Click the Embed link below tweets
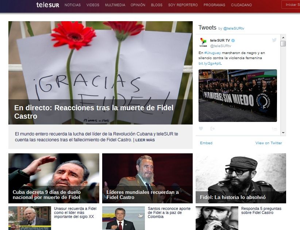300x230 pixels. pos(206,143)
